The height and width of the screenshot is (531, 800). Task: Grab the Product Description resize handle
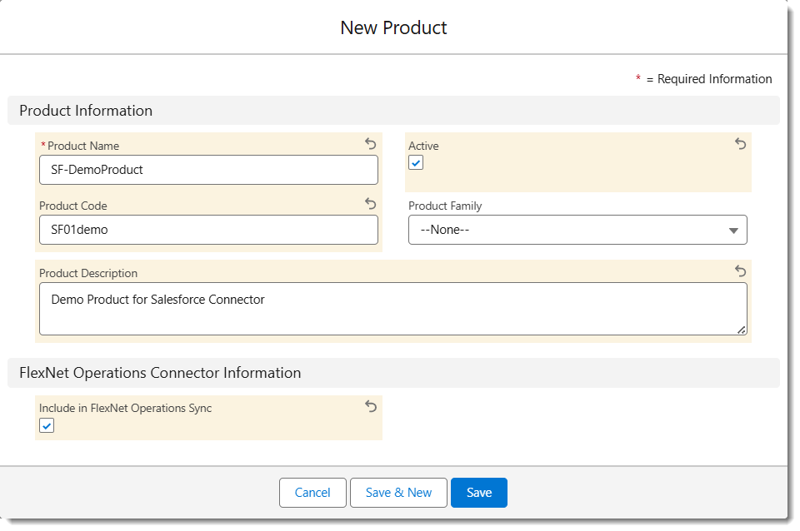click(742, 330)
